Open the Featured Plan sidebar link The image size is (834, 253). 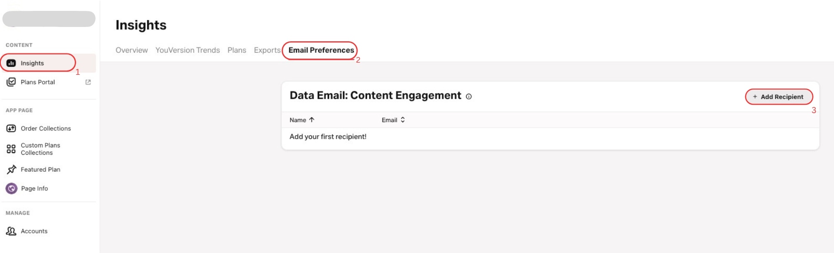click(x=40, y=170)
